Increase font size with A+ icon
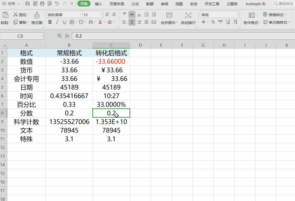Screen dimensions: 295x201 (107, 15)
